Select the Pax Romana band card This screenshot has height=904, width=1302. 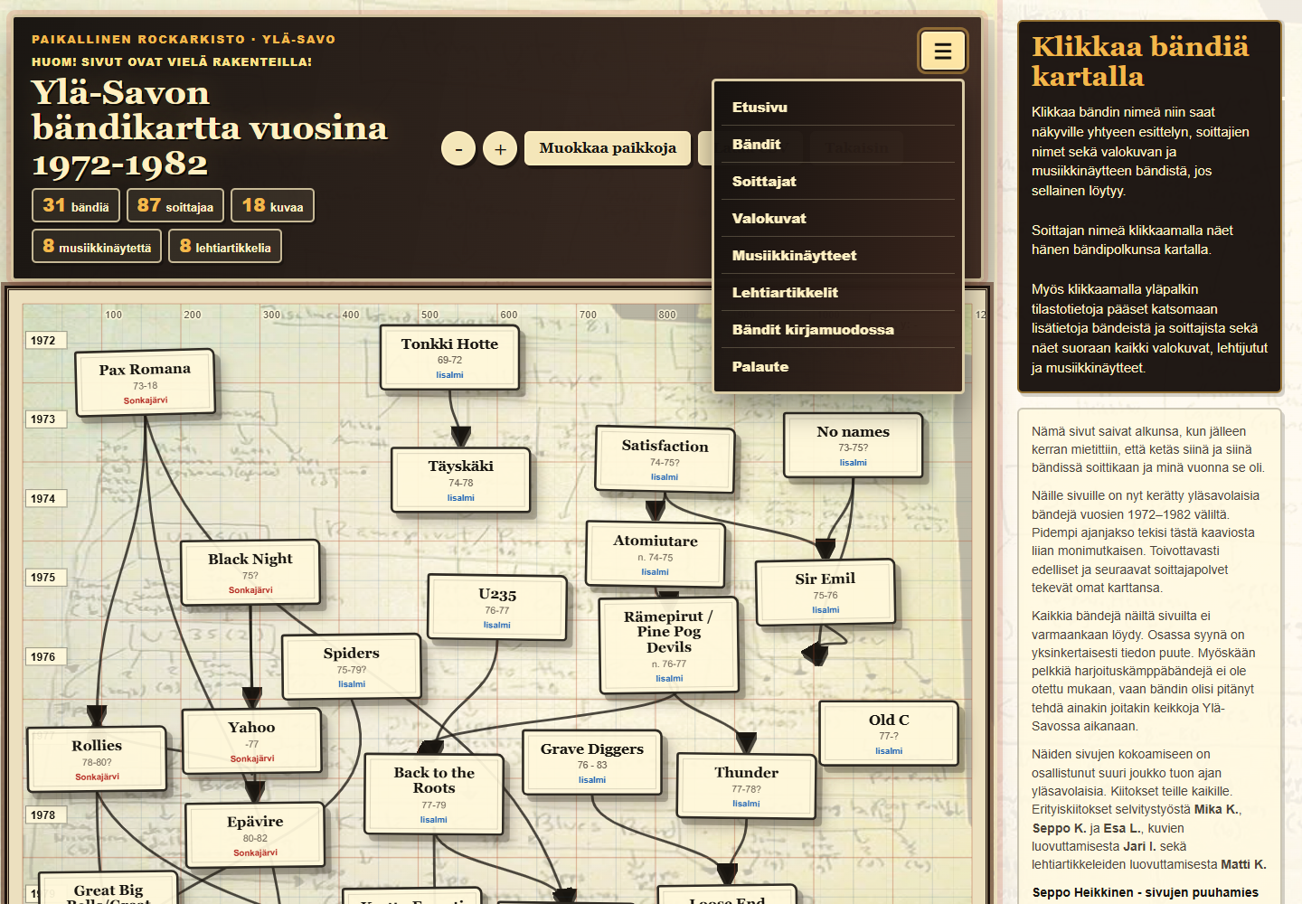point(145,382)
